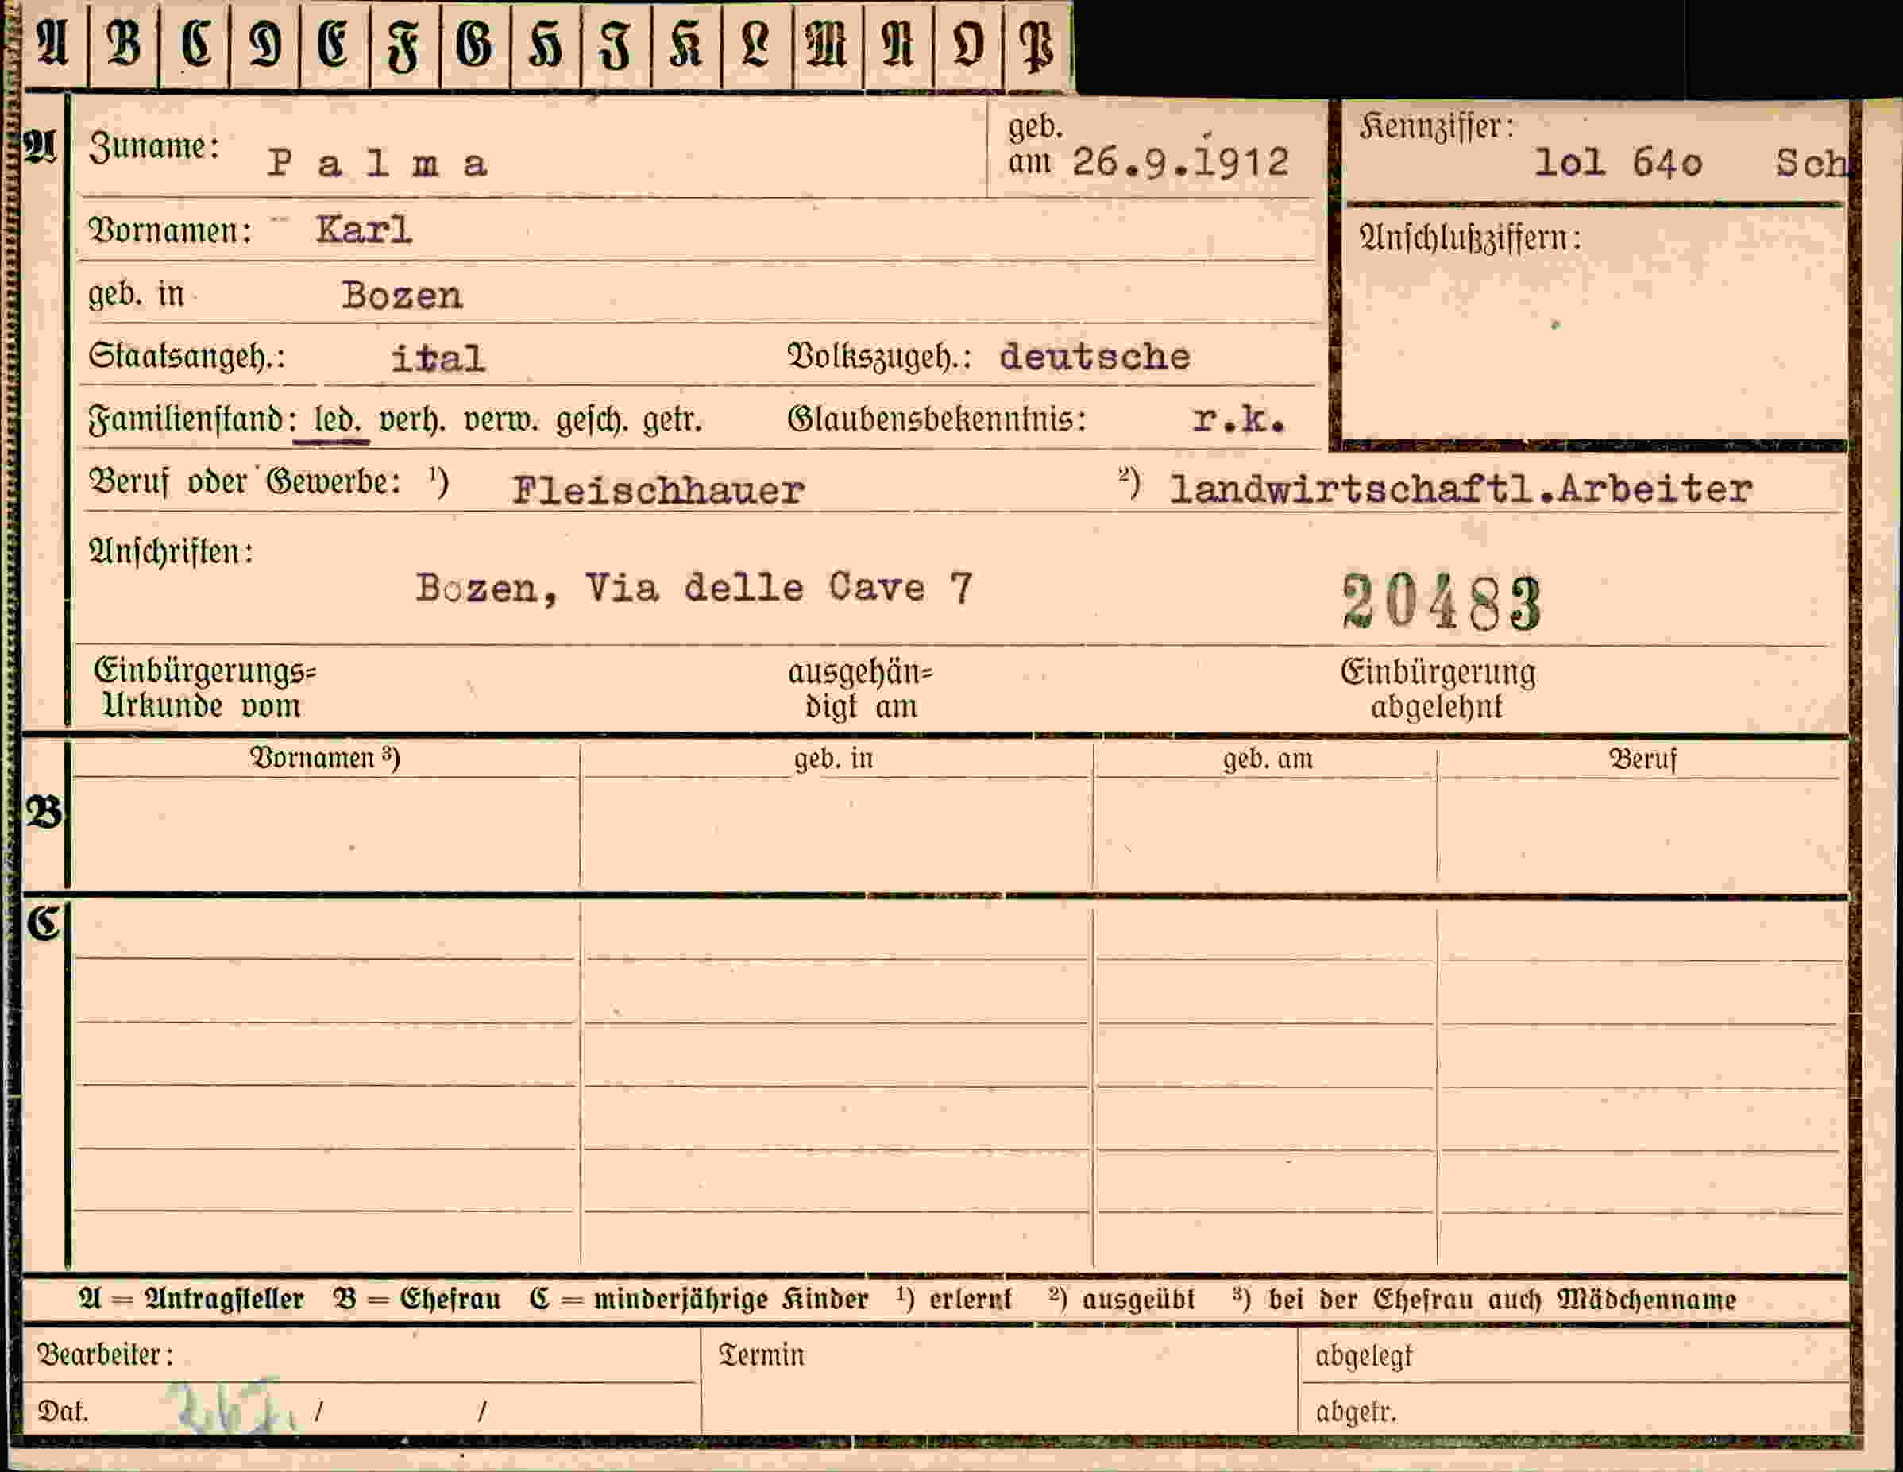
Task: Click the 'Staatsangeh.:' label
Action: pos(187,357)
